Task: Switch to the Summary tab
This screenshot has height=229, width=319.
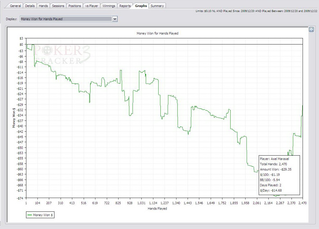Action: click(157, 6)
